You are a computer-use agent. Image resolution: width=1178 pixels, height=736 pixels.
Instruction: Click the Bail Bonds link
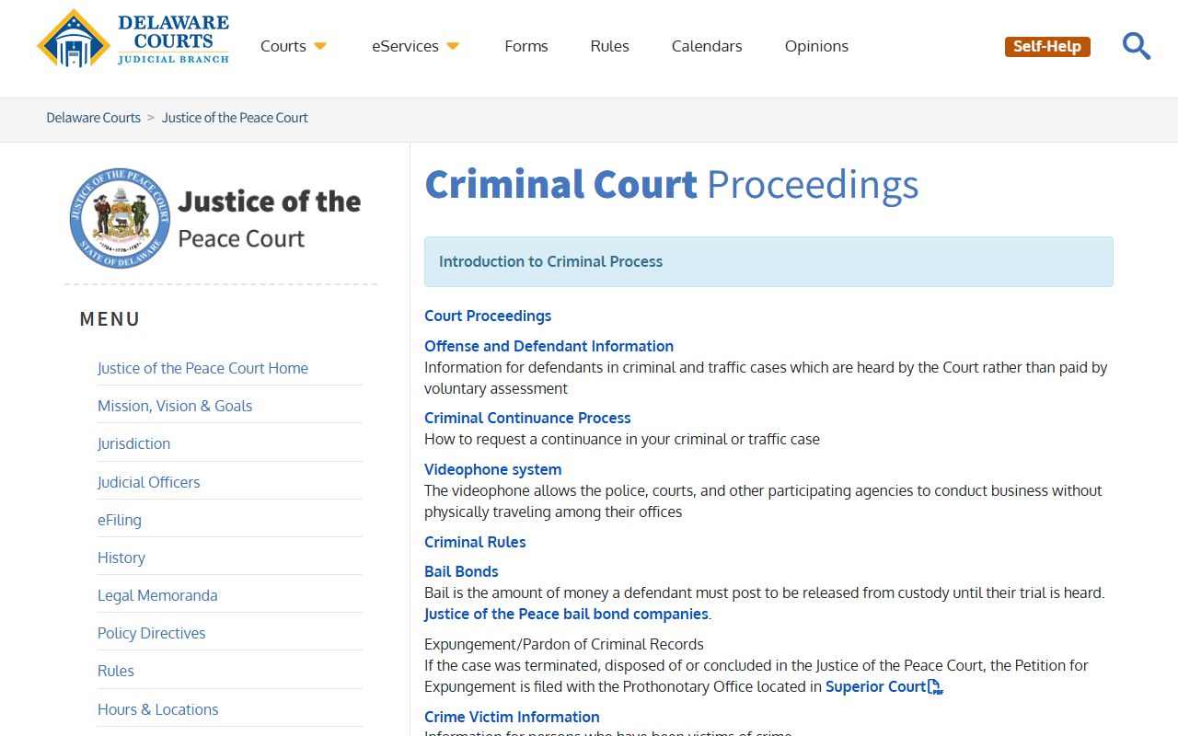click(x=461, y=571)
